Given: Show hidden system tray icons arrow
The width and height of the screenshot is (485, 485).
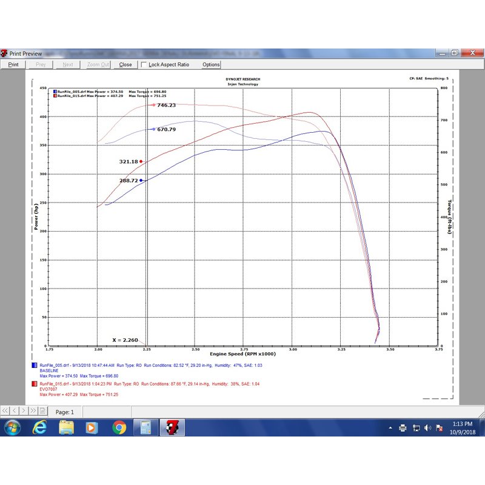Looking at the screenshot, I should click(390, 428).
